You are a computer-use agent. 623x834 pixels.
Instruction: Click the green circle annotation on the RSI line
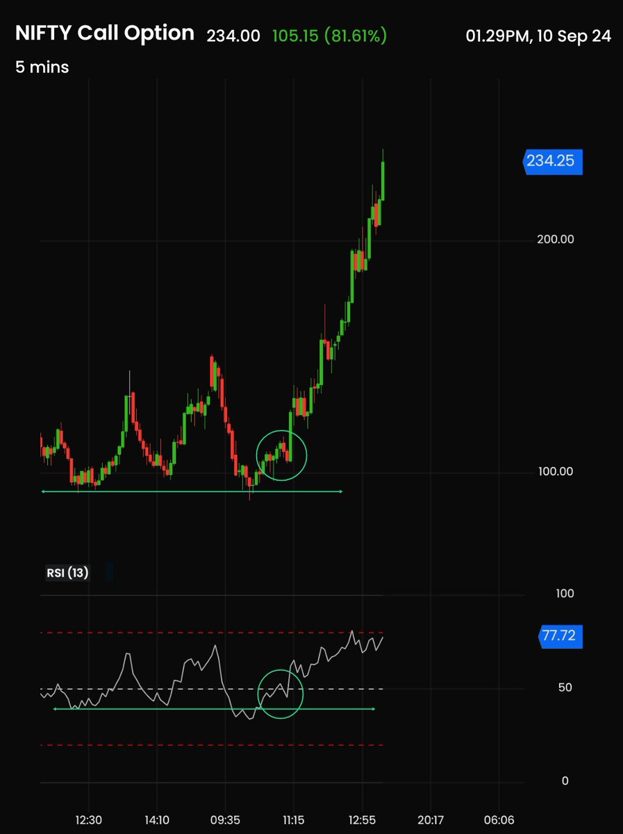tap(281, 695)
